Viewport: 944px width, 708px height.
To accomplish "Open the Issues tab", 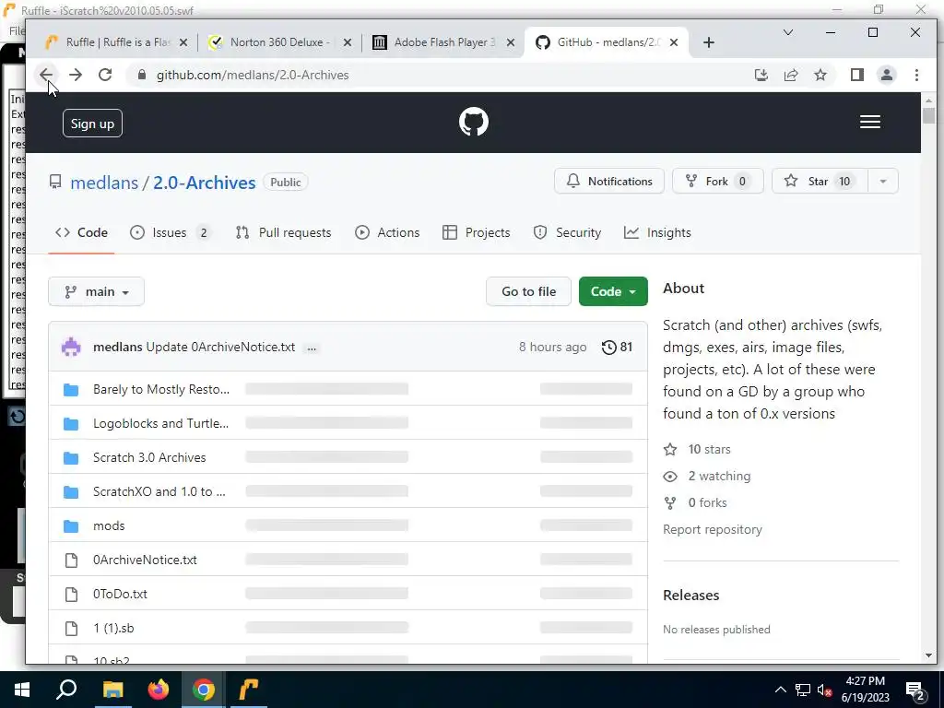I will 171,232.
